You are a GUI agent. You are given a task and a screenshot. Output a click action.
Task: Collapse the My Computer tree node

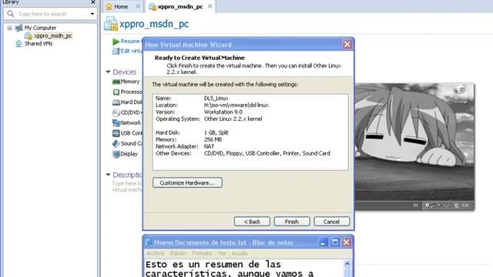pos(9,28)
